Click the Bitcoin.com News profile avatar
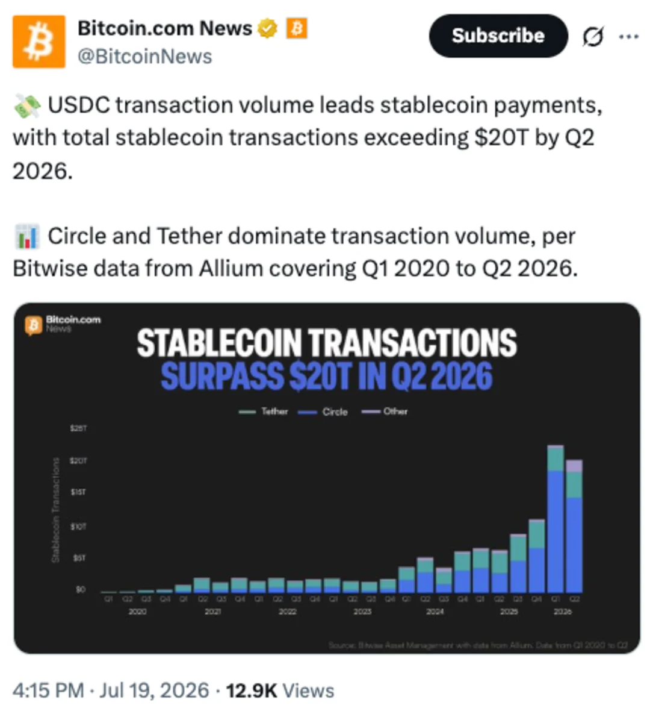Screen dimensions: 650x720 click(39, 42)
